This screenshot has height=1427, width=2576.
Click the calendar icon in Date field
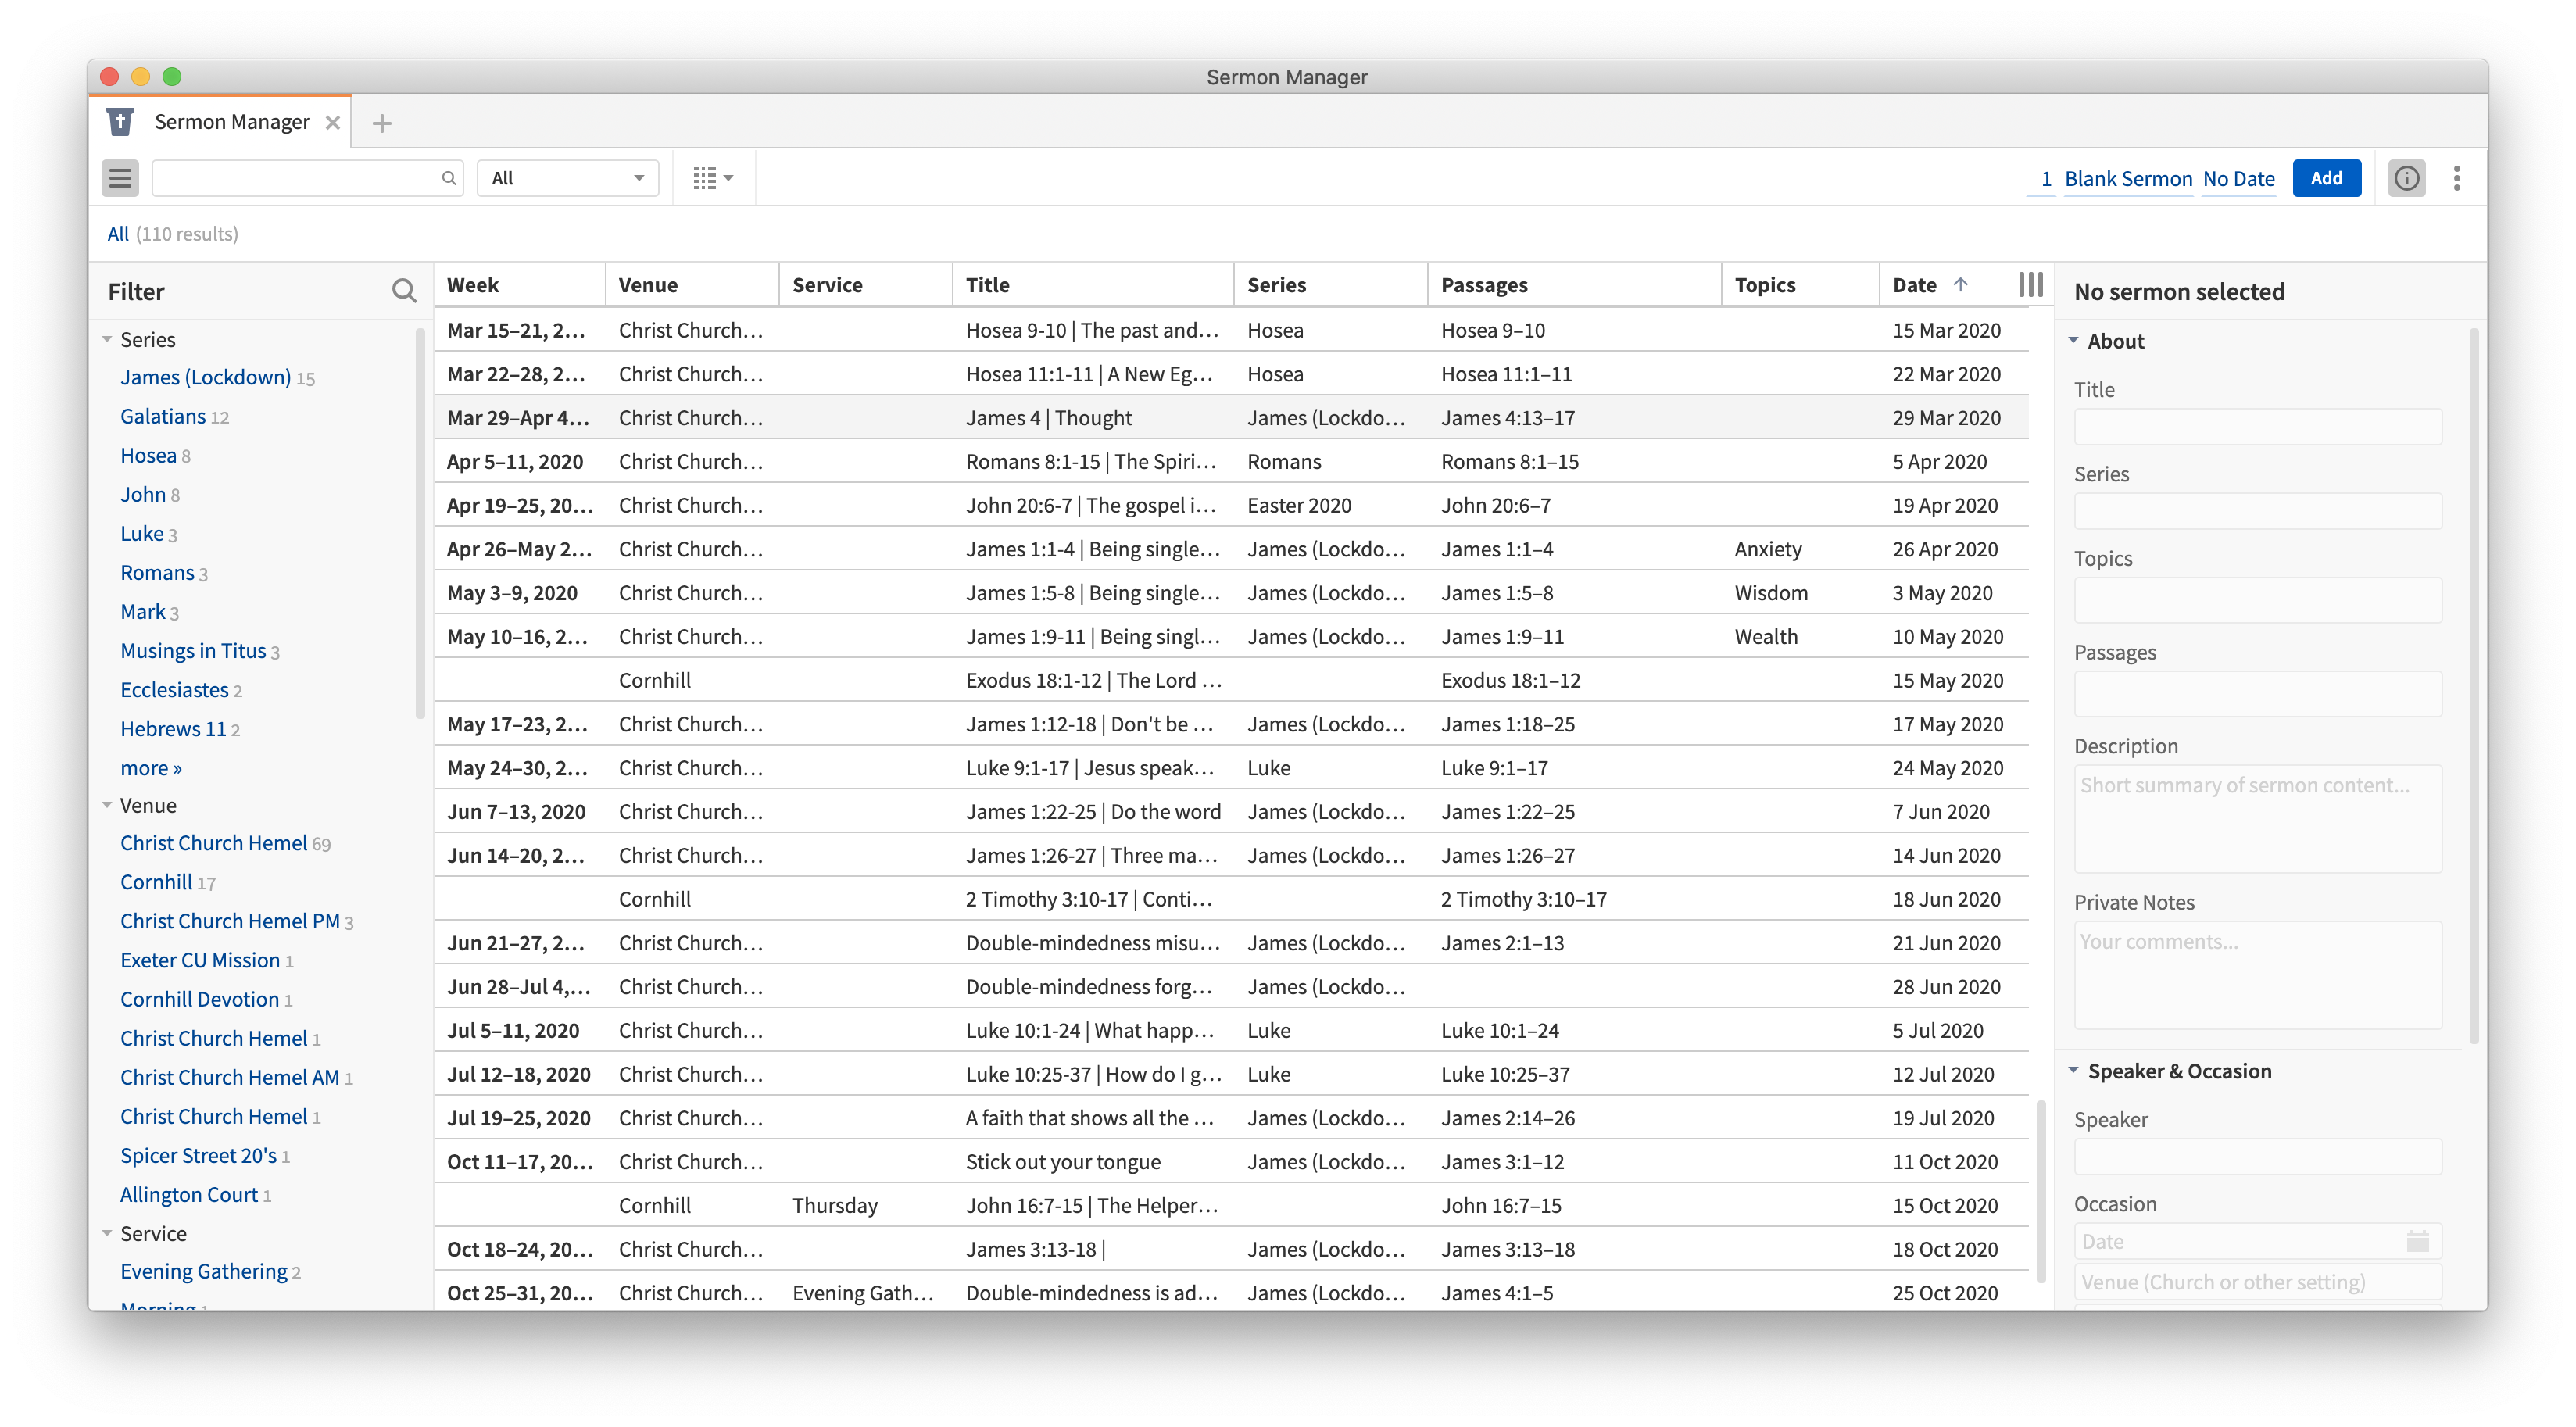(x=2417, y=1241)
